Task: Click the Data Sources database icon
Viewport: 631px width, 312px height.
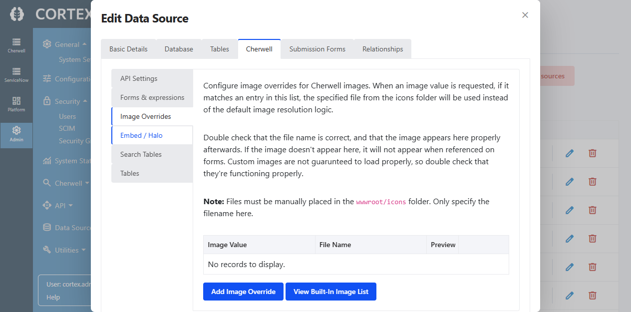Action: pyautogui.click(x=47, y=227)
